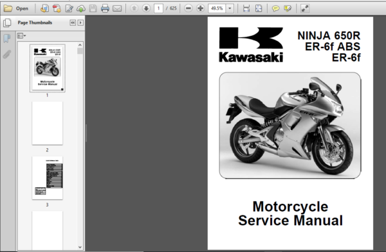Click 'ER-6f ABS' text on page

pos(333,47)
